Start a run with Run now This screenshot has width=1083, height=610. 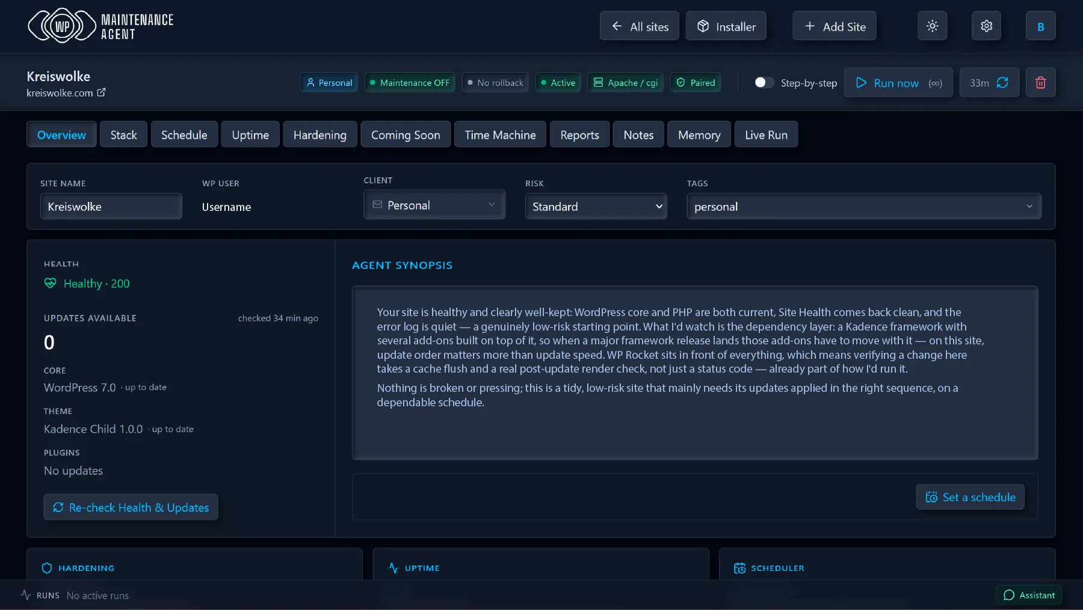(x=898, y=82)
